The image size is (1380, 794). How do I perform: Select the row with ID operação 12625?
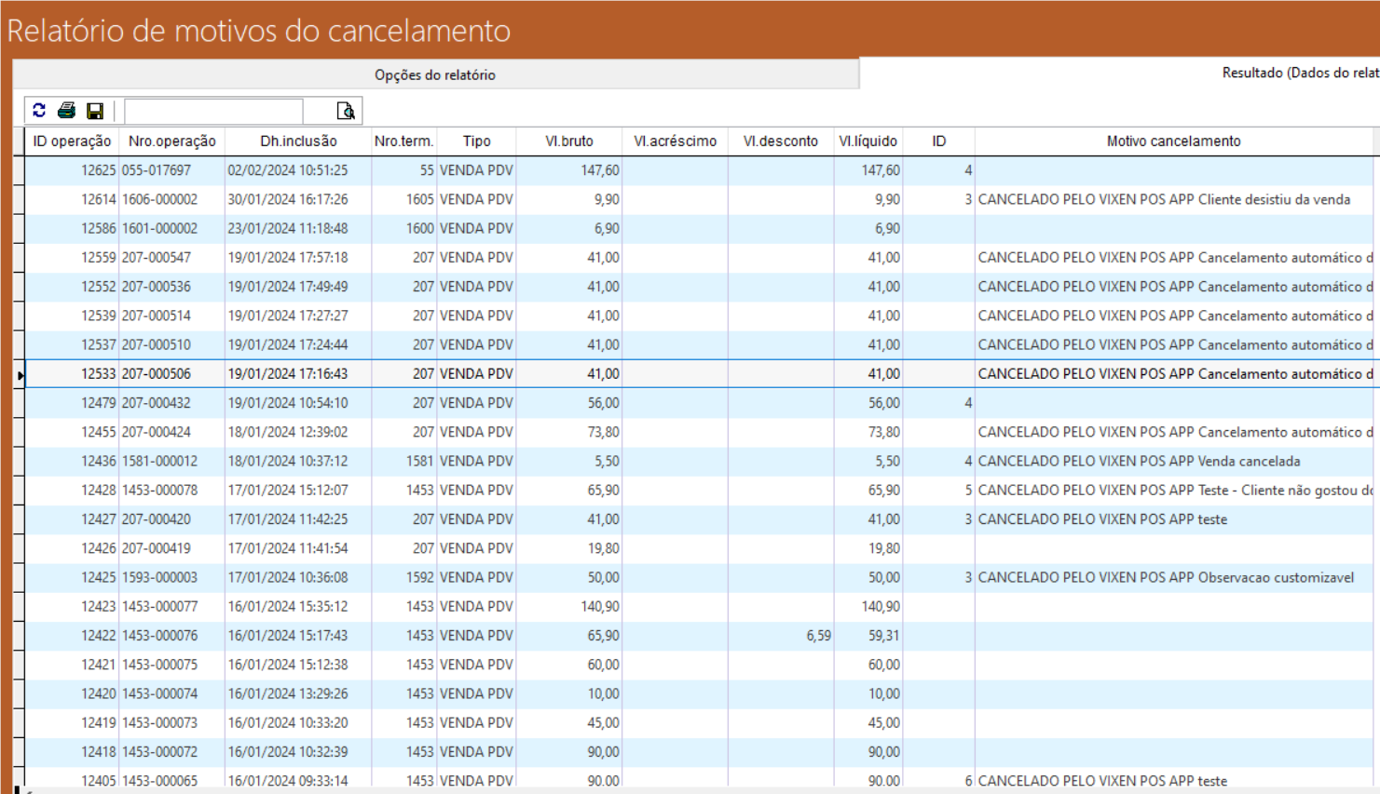click(98, 170)
